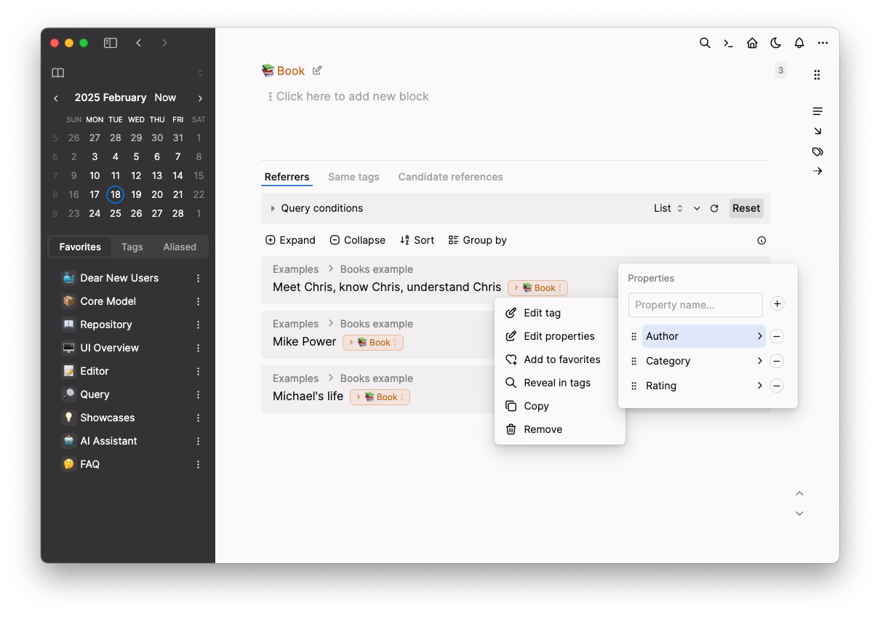Jump down with the chevron-down icon
Viewport: 880px width, 617px height.
(799, 513)
